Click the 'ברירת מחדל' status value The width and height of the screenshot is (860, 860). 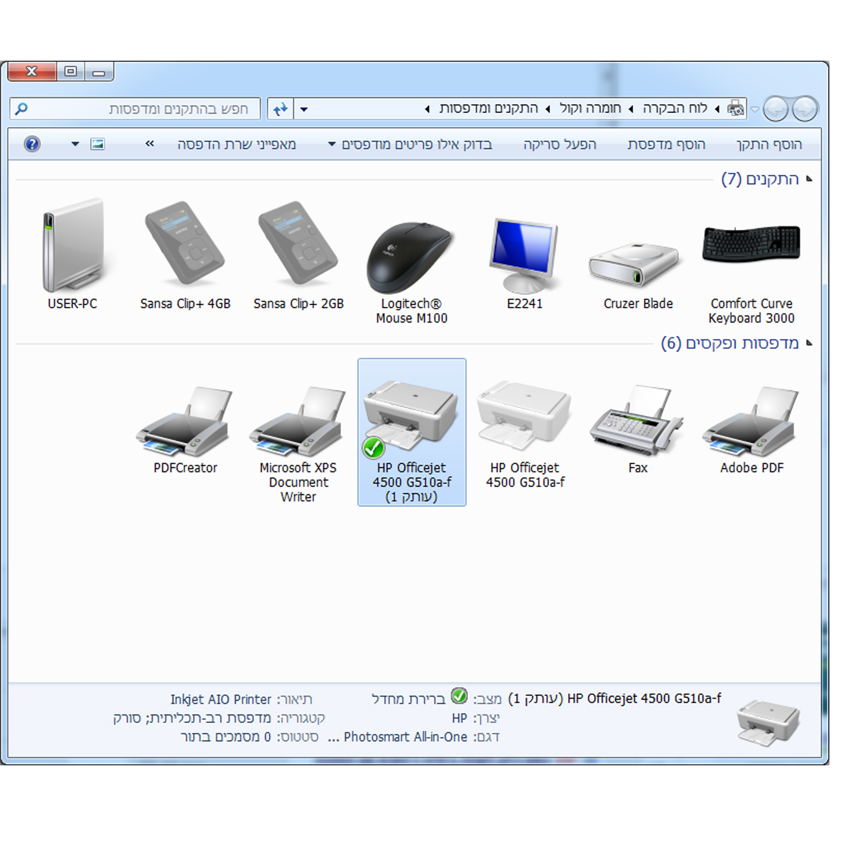[x=408, y=699]
